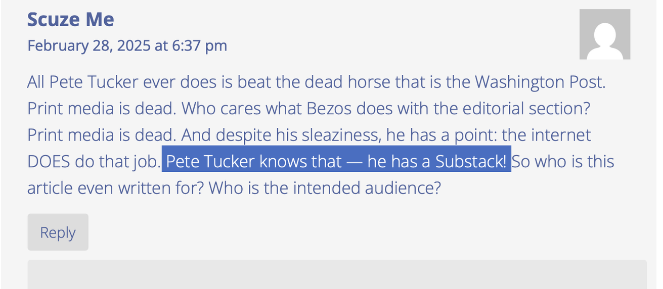Image resolution: width=663 pixels, height=289 pixels.
Task: Click the gray default avatar icon
Action: point(604,34)
